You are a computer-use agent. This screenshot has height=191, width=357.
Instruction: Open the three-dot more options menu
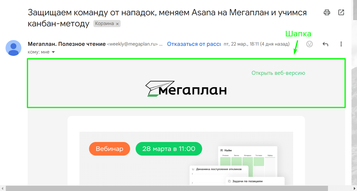coord(341,44)
